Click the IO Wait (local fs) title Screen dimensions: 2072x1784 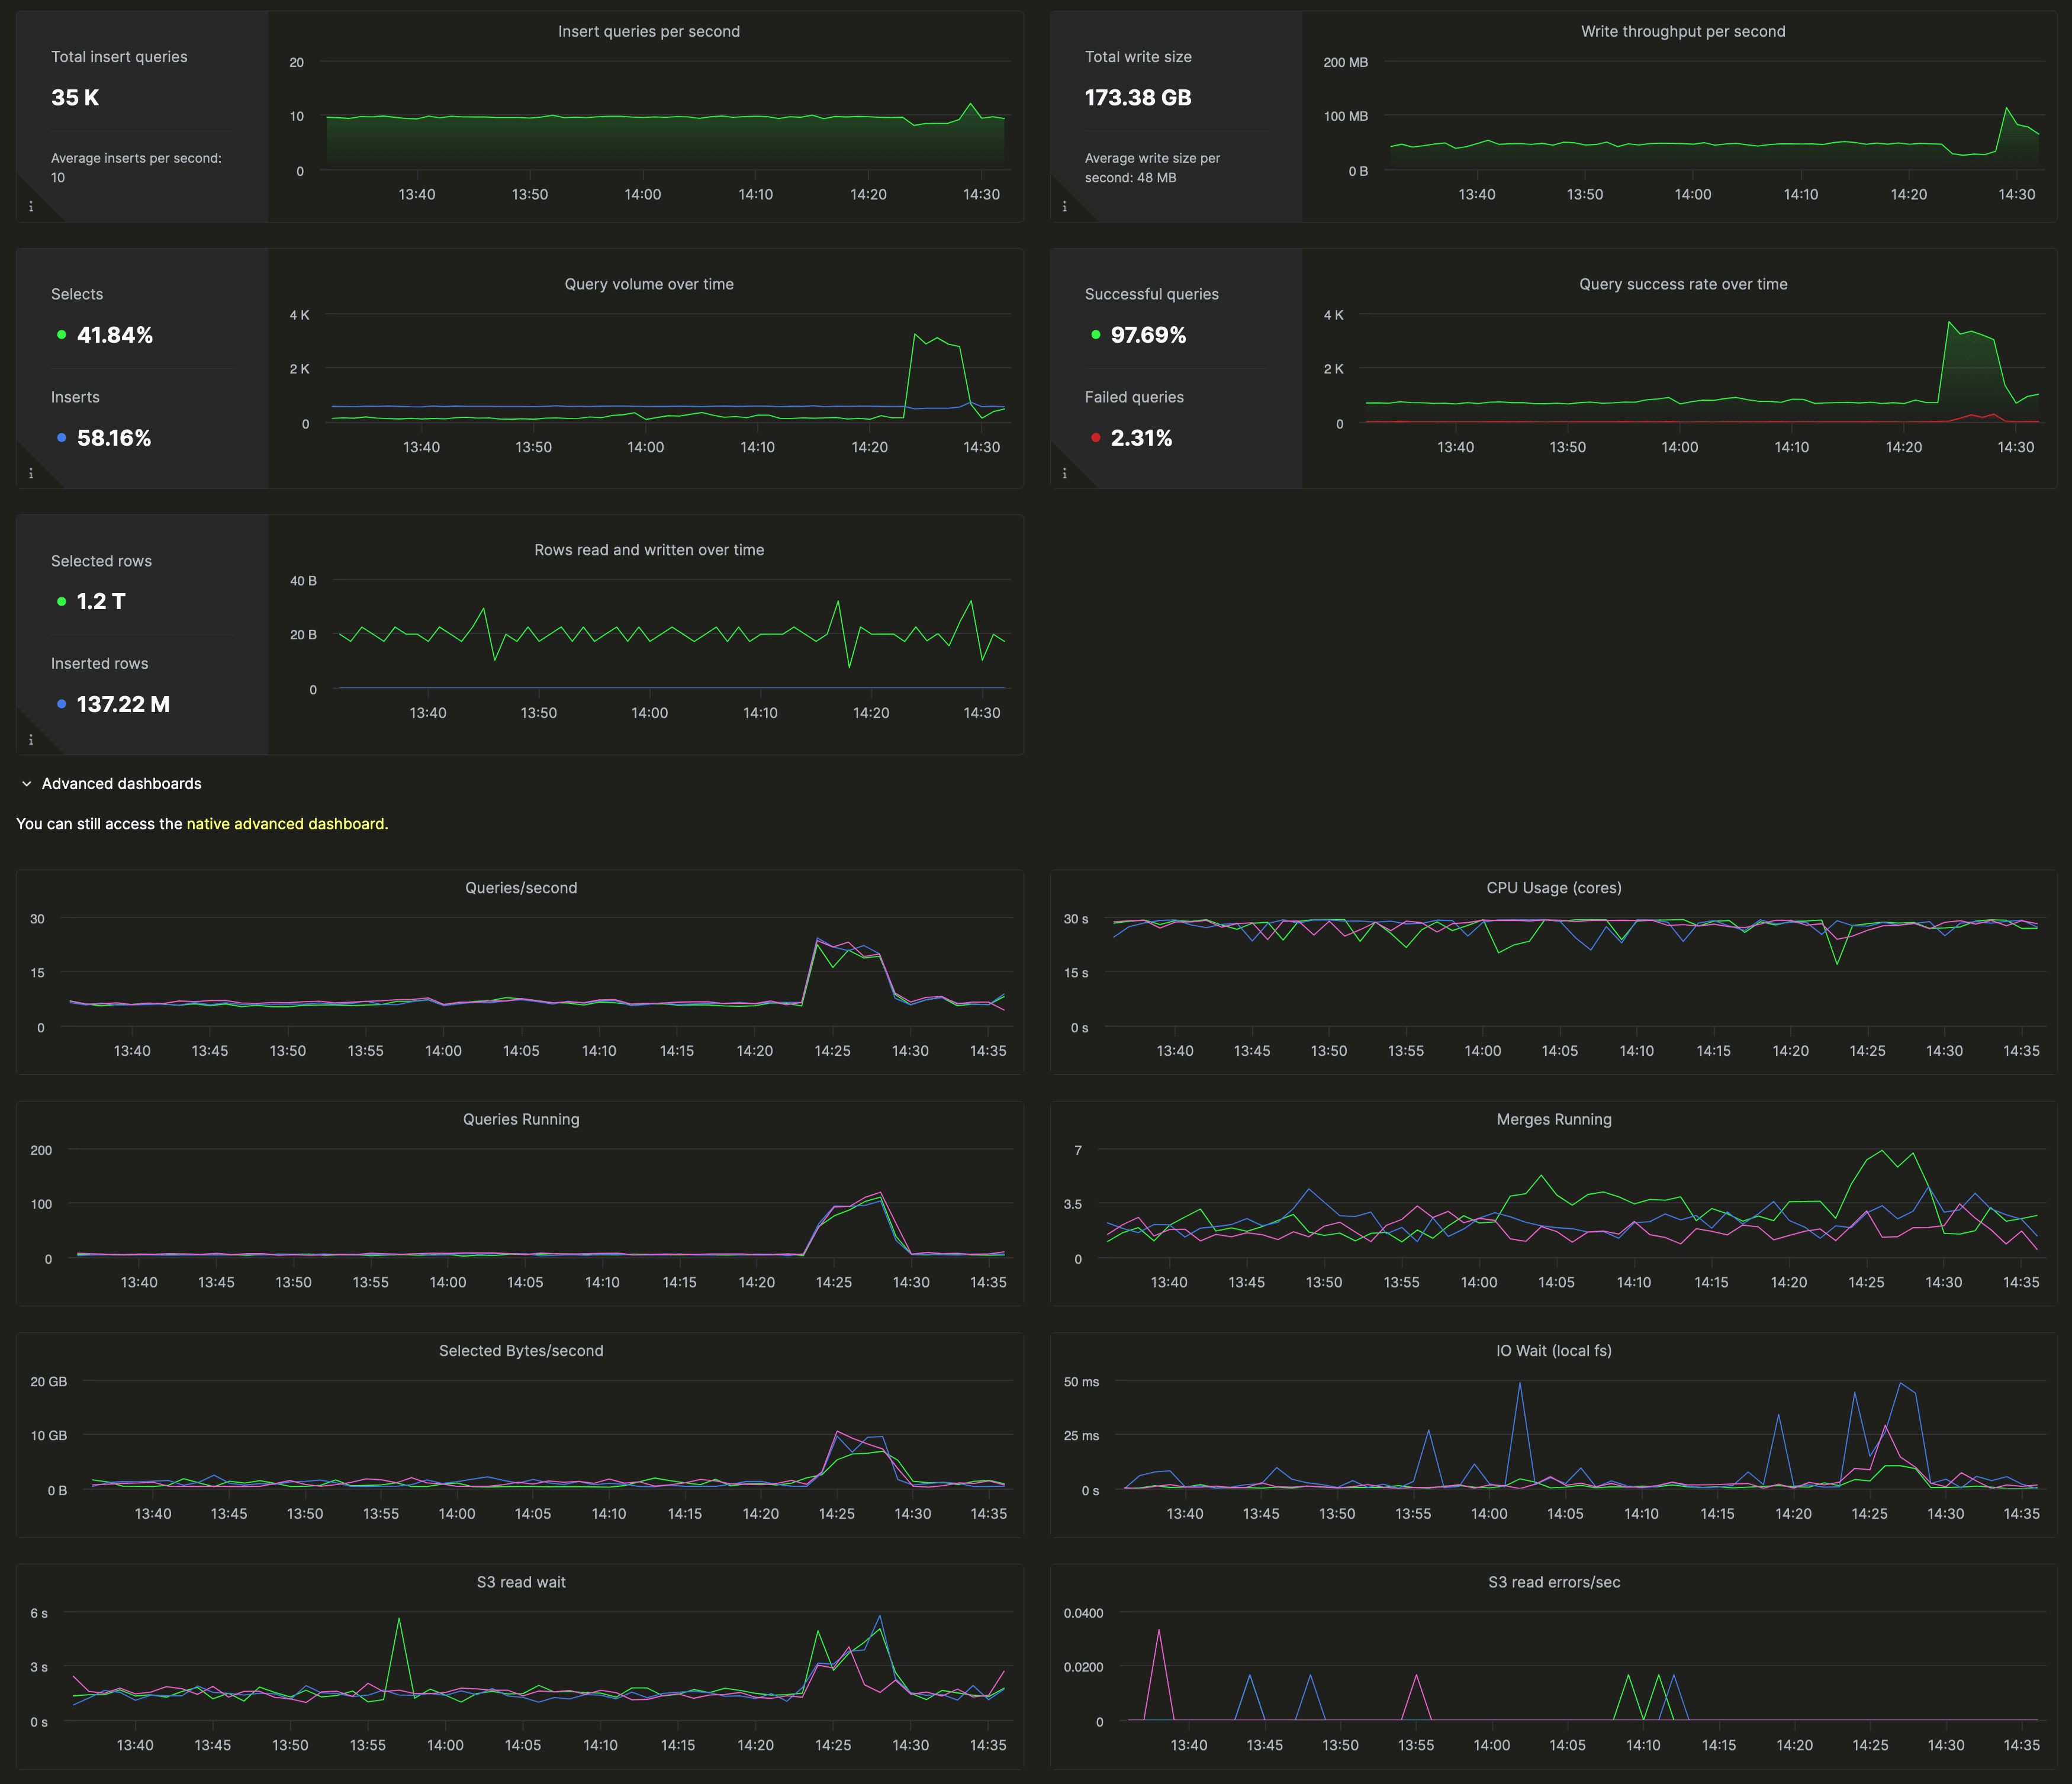pos(1553,1351)
